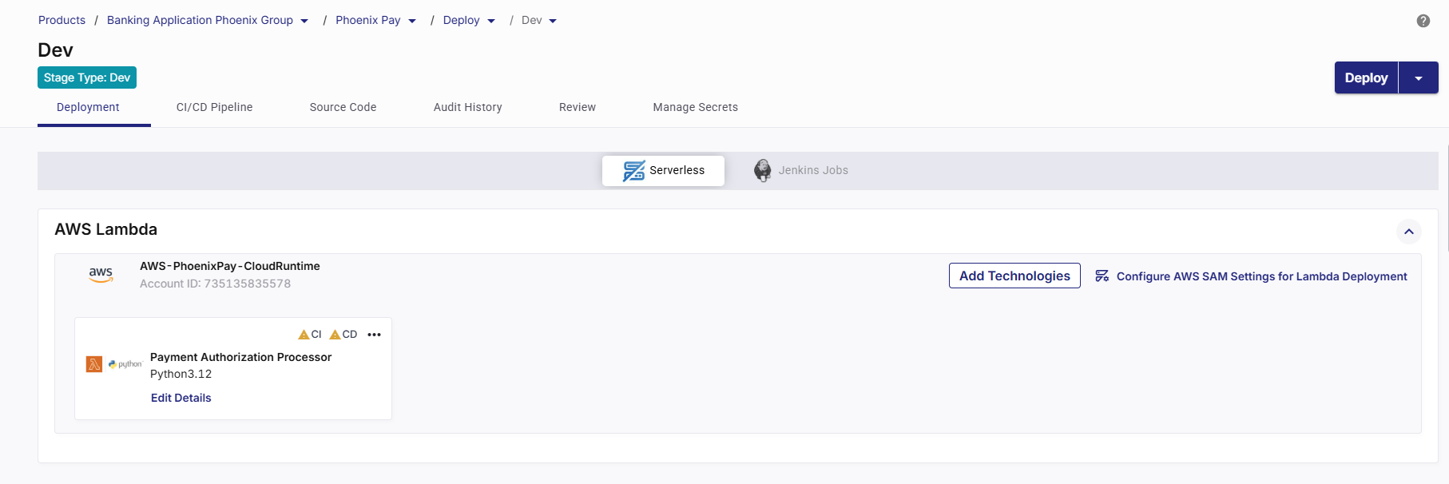Expand Banking Application Phoenix Group breadcrumb dropdown
This screenshot has height=484, width=1449.
[x=304, y=22]
